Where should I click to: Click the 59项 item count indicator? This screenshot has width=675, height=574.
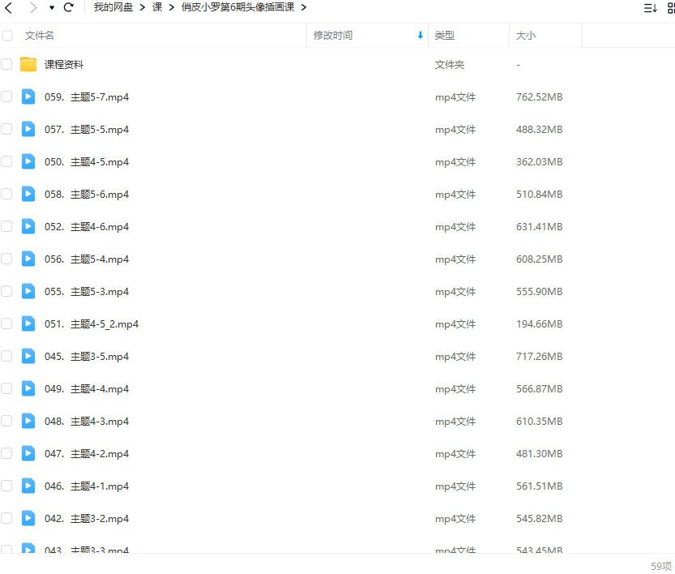(x=659, y=566)
